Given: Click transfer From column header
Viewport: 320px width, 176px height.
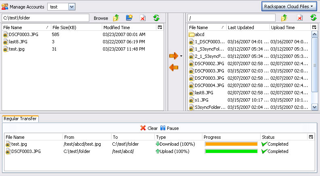Looking at the screenshot, I should [87, 137].
